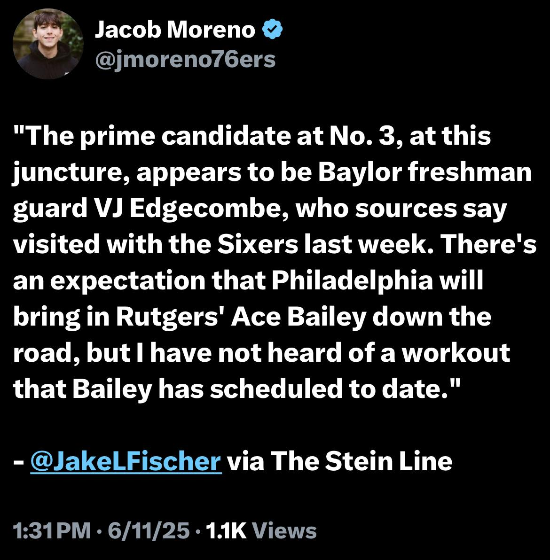Click the @jmoreno76ers handle
550x560 pixels.
(x=185, y=60)
